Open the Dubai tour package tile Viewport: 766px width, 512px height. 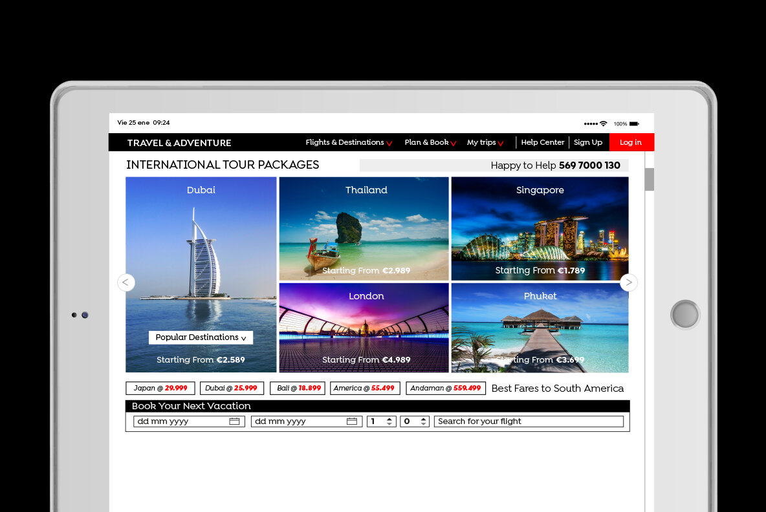point(201,275)
